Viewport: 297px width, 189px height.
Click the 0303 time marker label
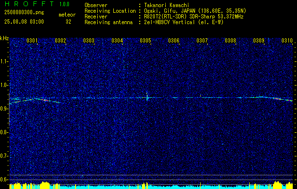coord(89,40)
